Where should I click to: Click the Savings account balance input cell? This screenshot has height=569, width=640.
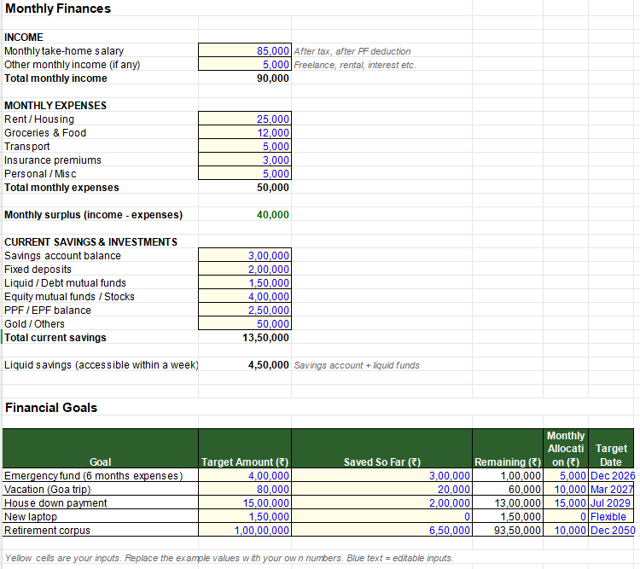[x=245, y=255]
